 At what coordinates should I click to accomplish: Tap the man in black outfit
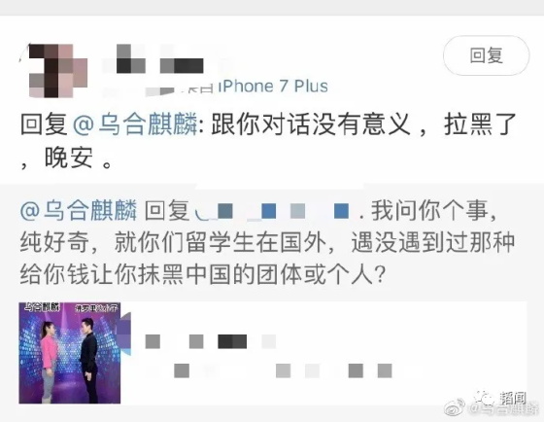coord(88,359)
